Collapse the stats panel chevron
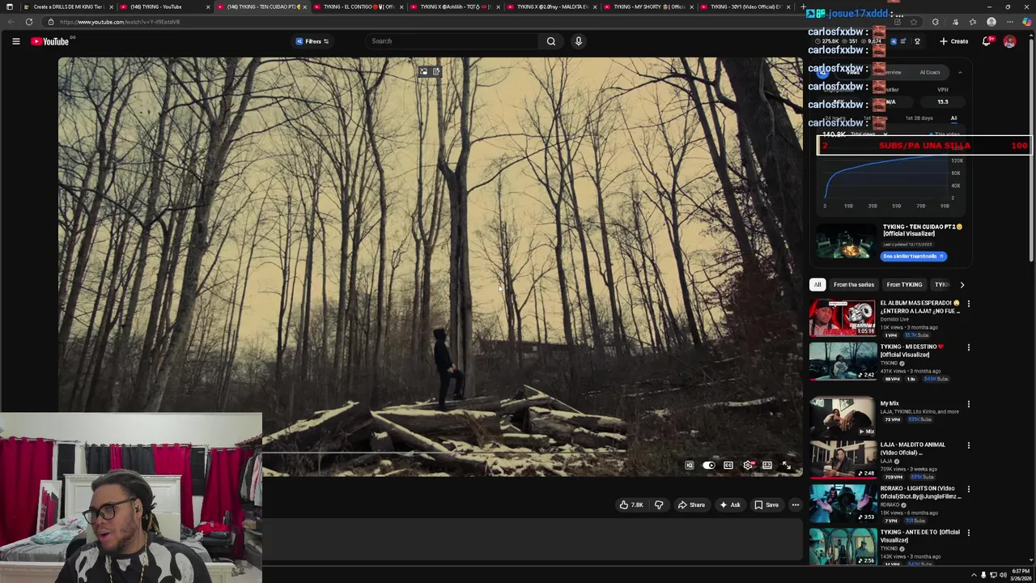The image size is (1036, 583). [960, 73]
